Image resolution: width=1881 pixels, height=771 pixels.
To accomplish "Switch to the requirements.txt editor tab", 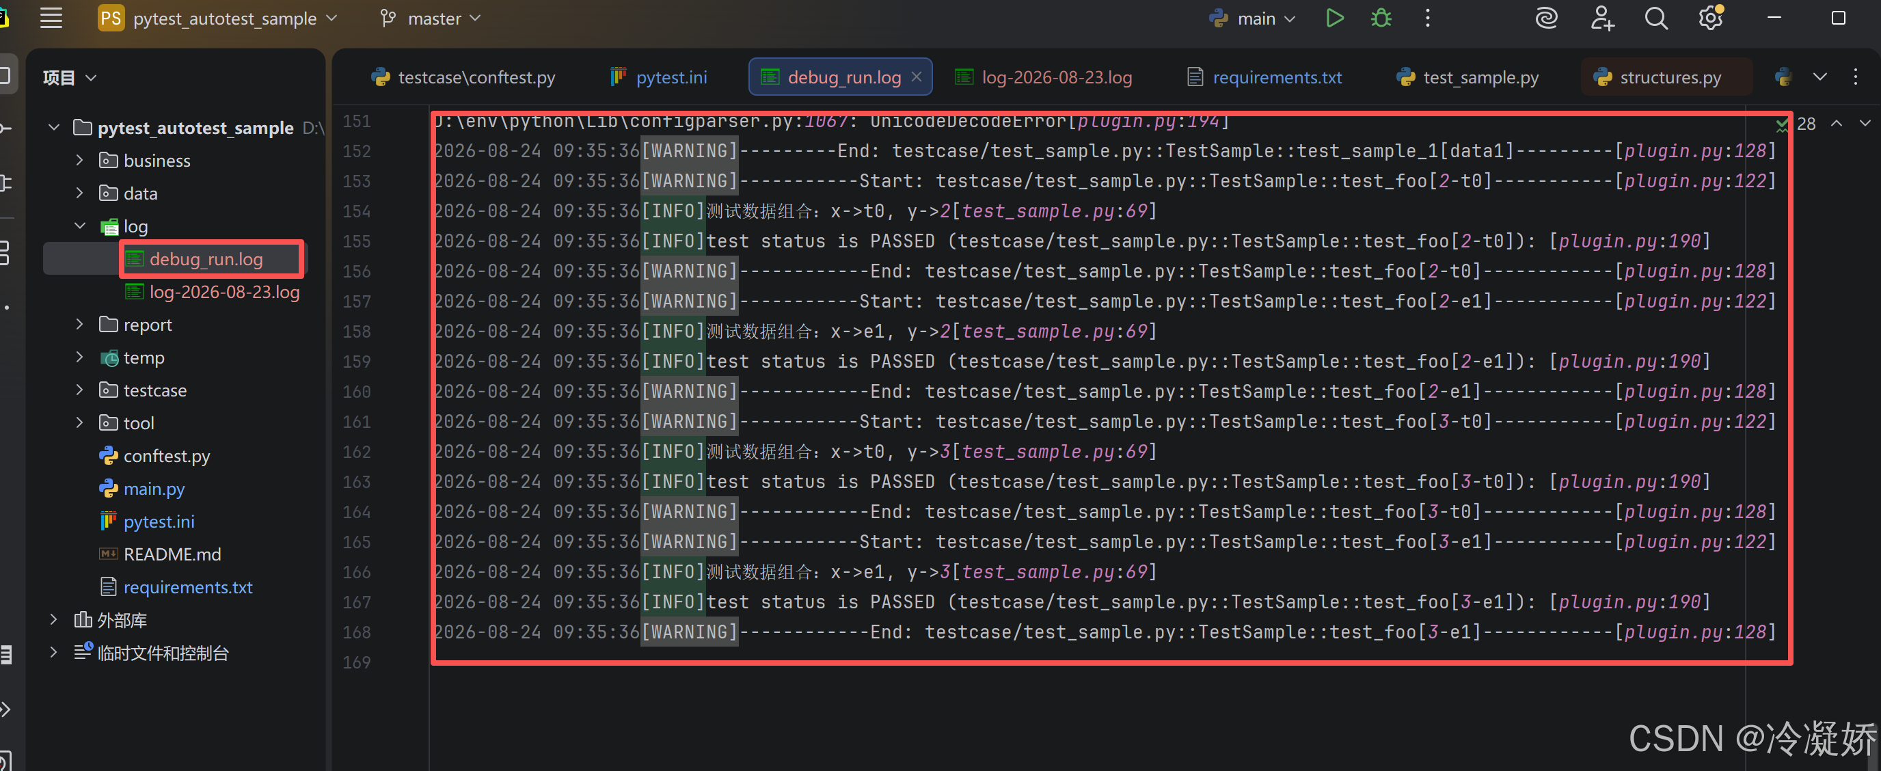I will point(1264,77).
